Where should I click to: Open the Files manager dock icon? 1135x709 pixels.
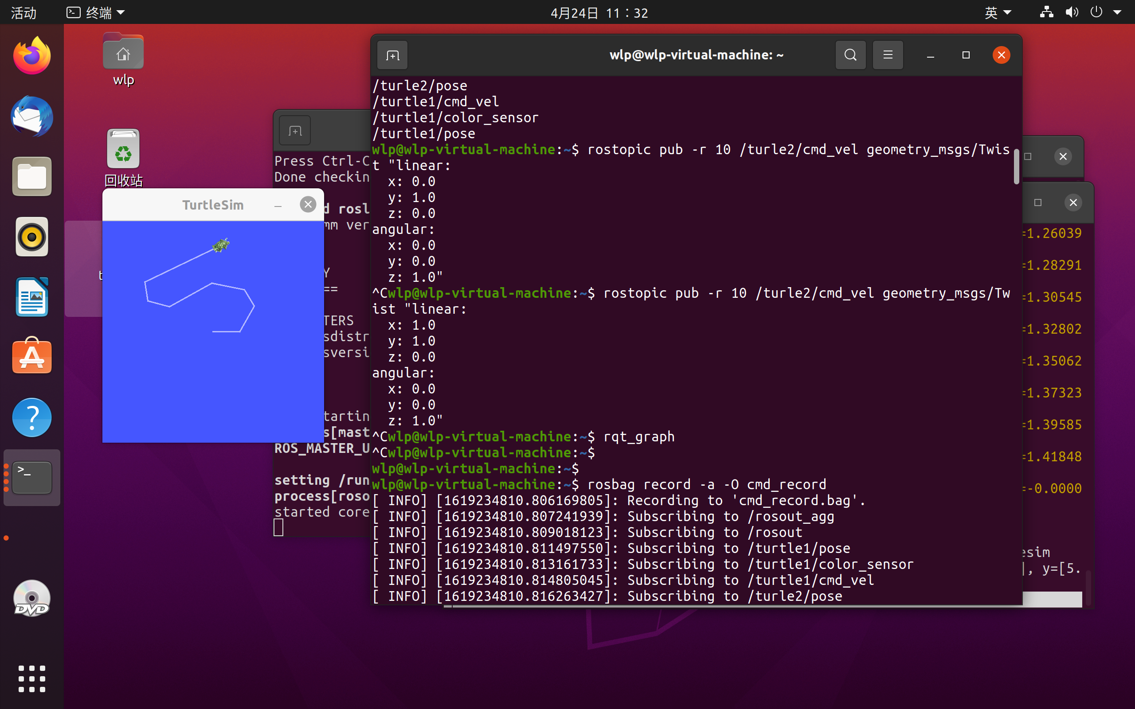click(x=32, y=177)
